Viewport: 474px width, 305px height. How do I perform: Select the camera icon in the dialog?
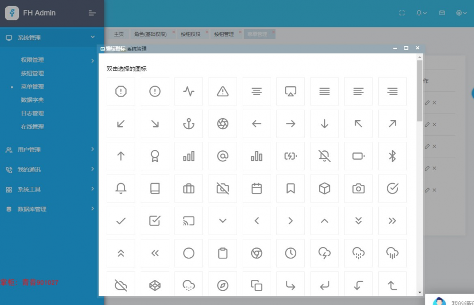(x=358, y=188)
